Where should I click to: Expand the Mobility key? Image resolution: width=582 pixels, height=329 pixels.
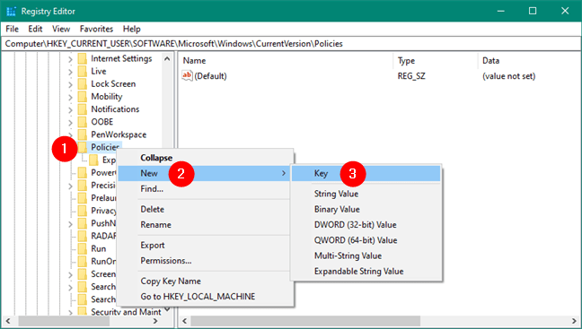click(x=71, y=97)
